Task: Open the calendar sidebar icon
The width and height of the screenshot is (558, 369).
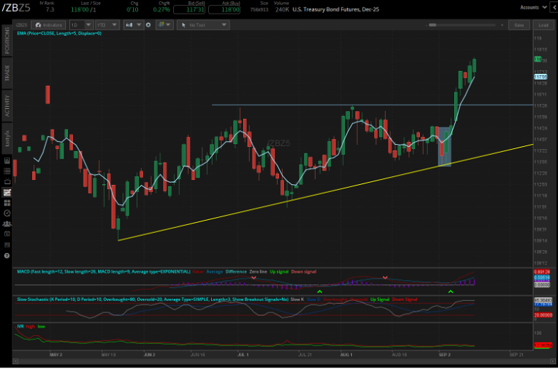Action: coord(7,234)
